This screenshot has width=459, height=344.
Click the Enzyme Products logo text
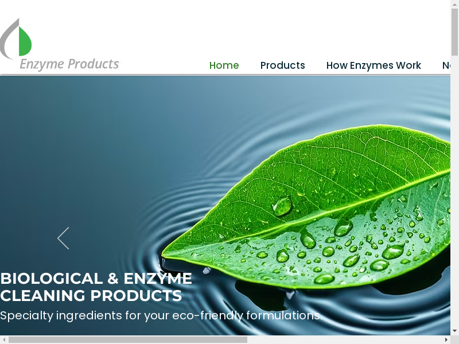pos(69,64)
